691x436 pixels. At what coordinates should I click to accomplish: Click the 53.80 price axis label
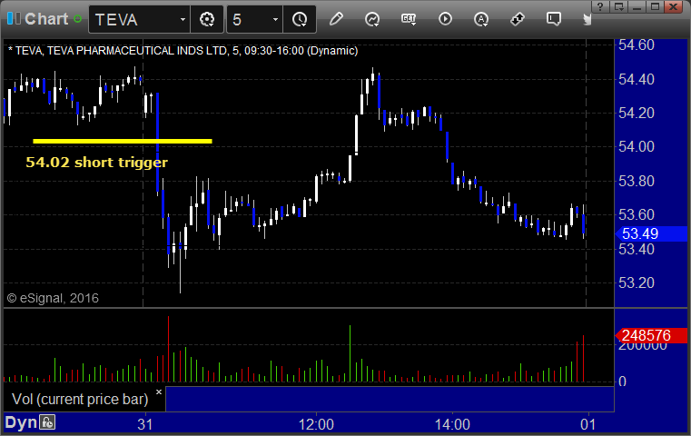[x=637, y=181]
